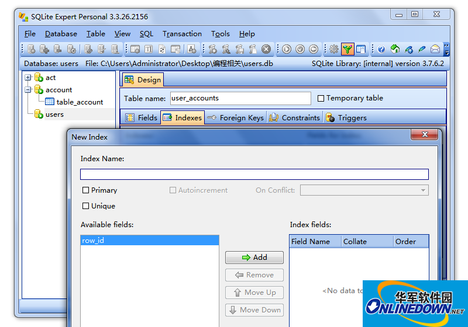Viewport: 468px width, 327px height.
Task: Select the account database in tree
Action: pos(58,90)
